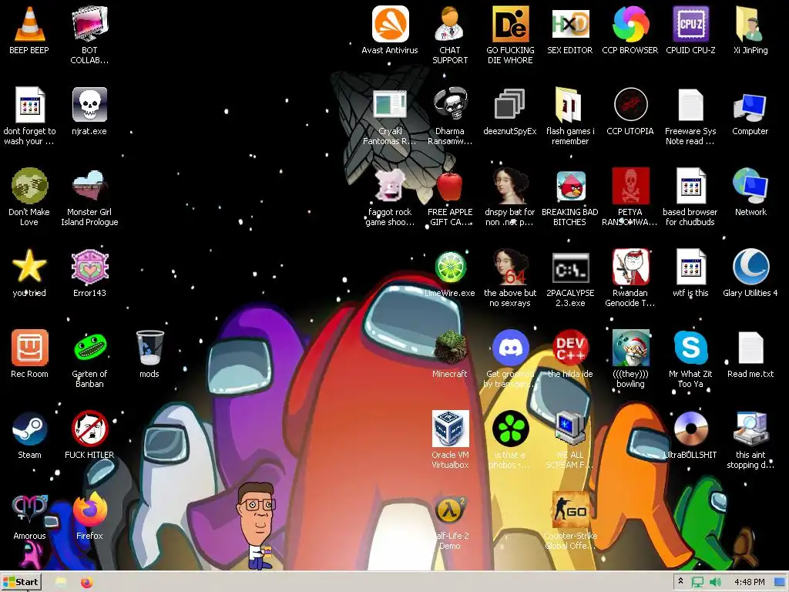The image size is (789, 592).
Task: Open the wtf is this file
Action: tap(690, 267)
